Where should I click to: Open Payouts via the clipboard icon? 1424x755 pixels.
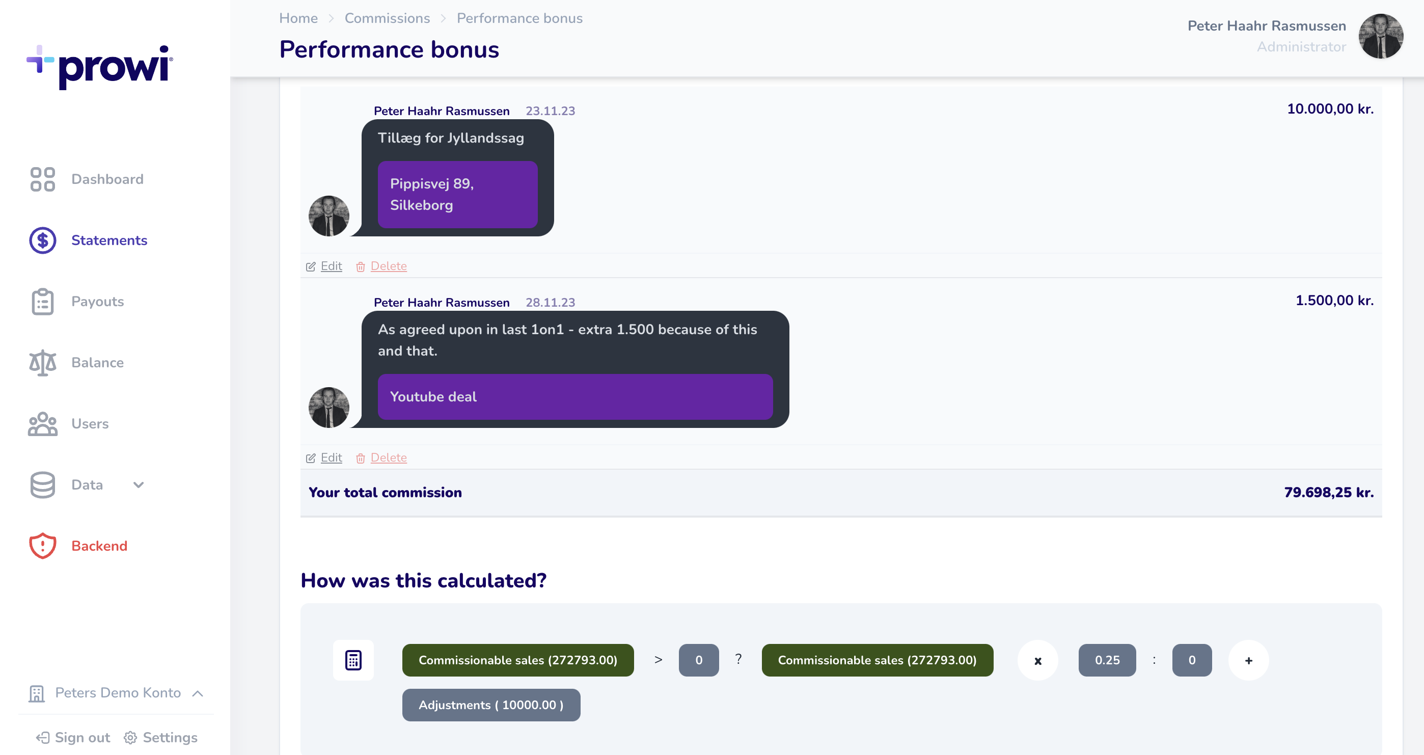(42, 302)
